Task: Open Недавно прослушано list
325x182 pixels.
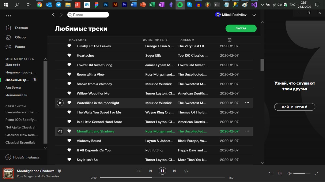Action: pos(21,72)
